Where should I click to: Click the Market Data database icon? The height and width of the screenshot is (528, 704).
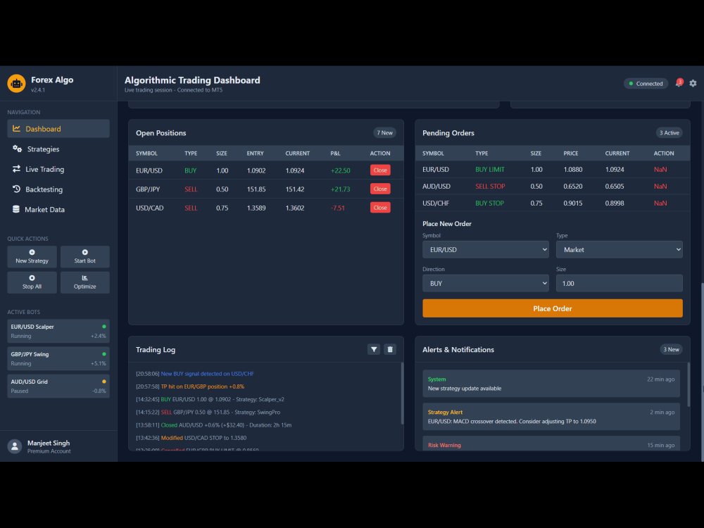coord(16,209)
